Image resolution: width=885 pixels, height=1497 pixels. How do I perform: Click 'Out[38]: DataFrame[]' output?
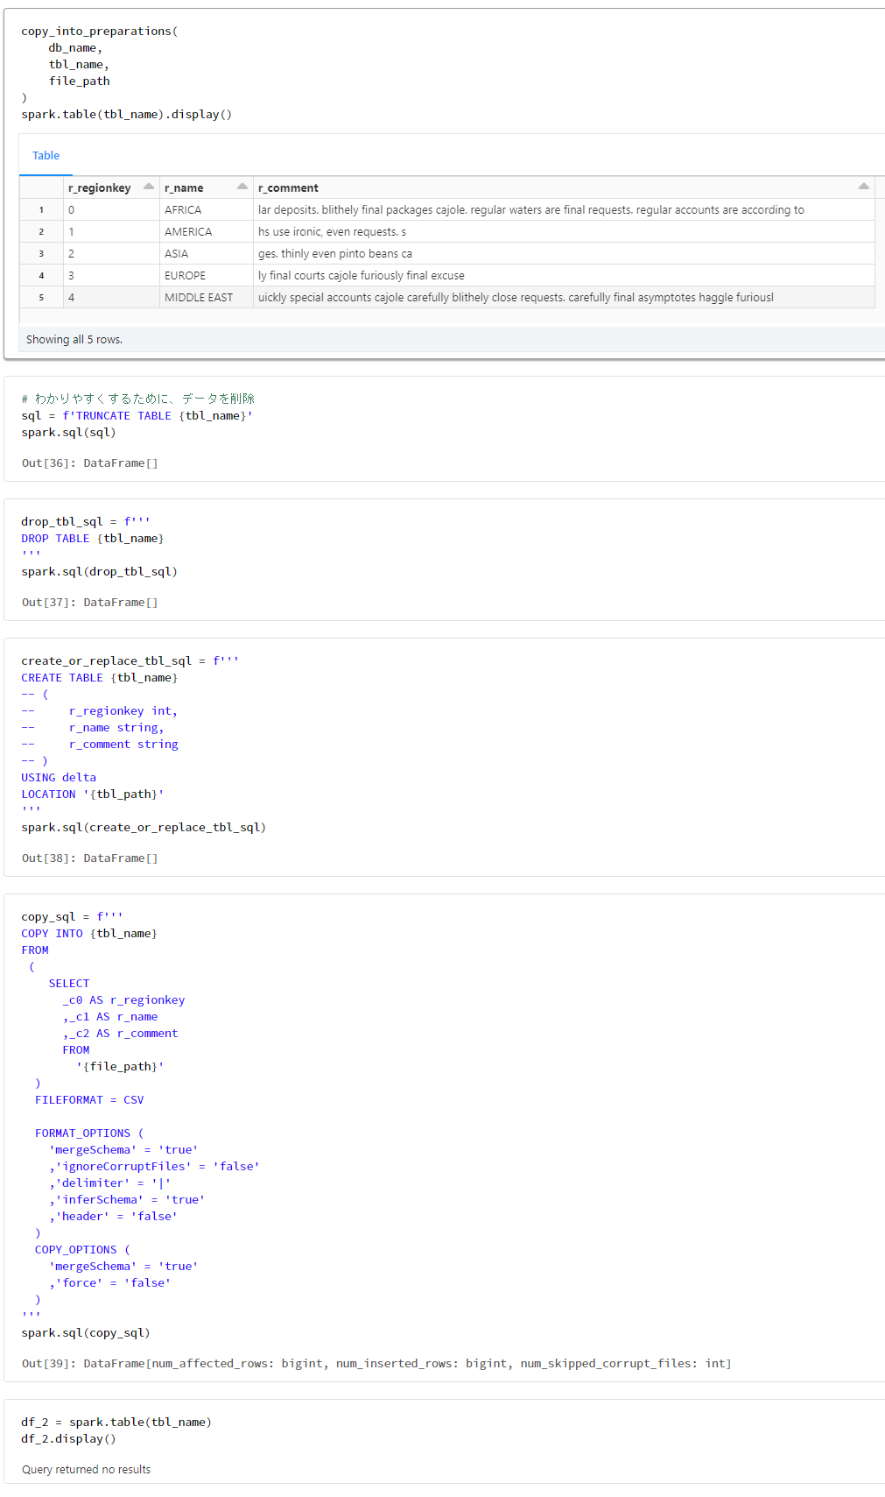(90, 858)
